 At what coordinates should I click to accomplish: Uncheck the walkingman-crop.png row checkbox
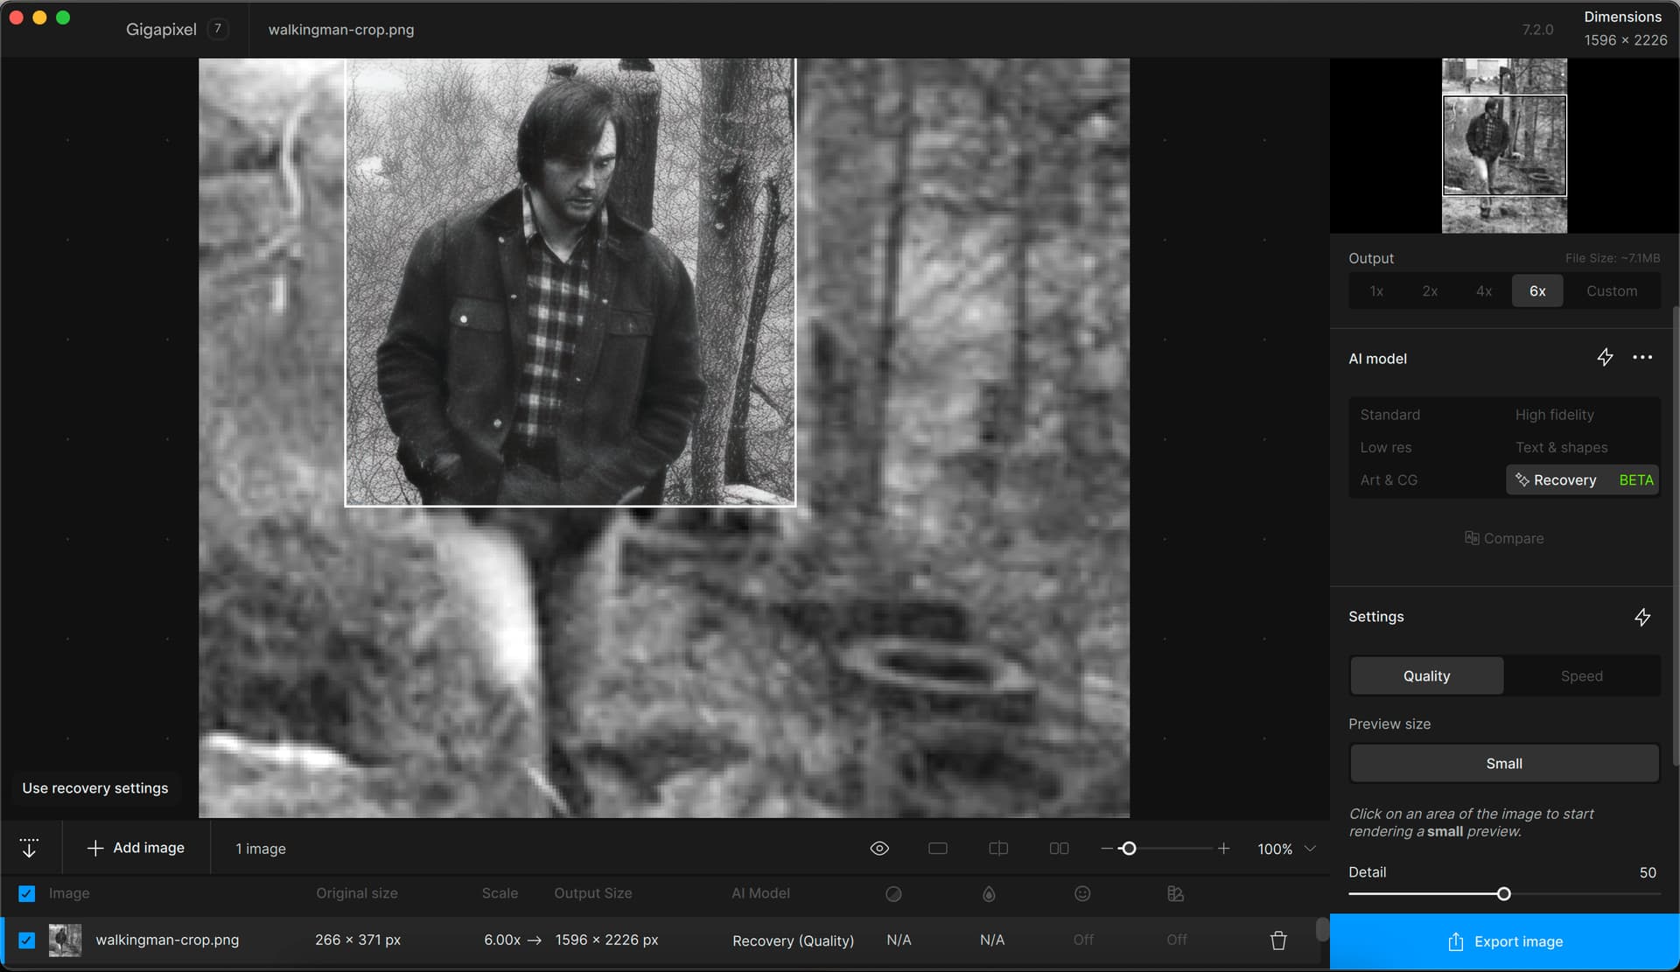click(x=27, y=941)
